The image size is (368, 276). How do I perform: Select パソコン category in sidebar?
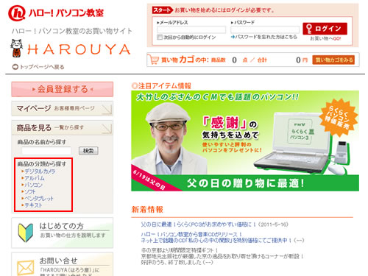tap(33, 185)
